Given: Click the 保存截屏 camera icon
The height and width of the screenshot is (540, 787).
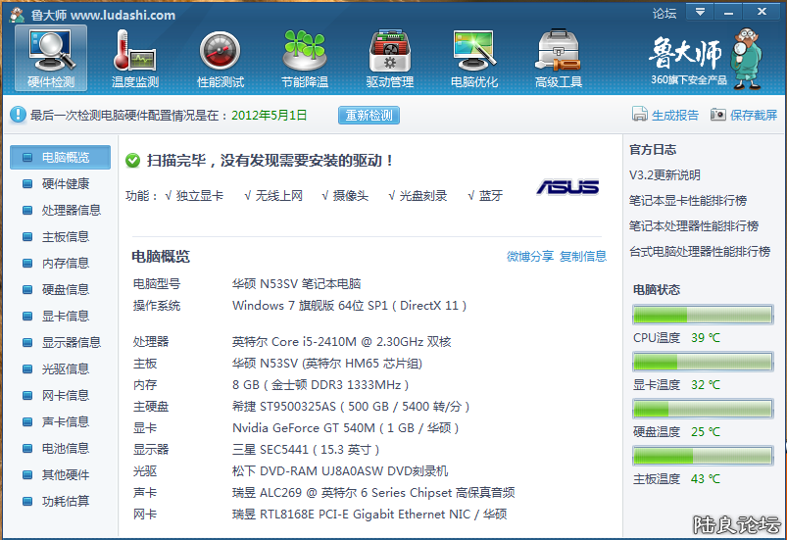Looking at the screenshot, I should click(718, 115).
